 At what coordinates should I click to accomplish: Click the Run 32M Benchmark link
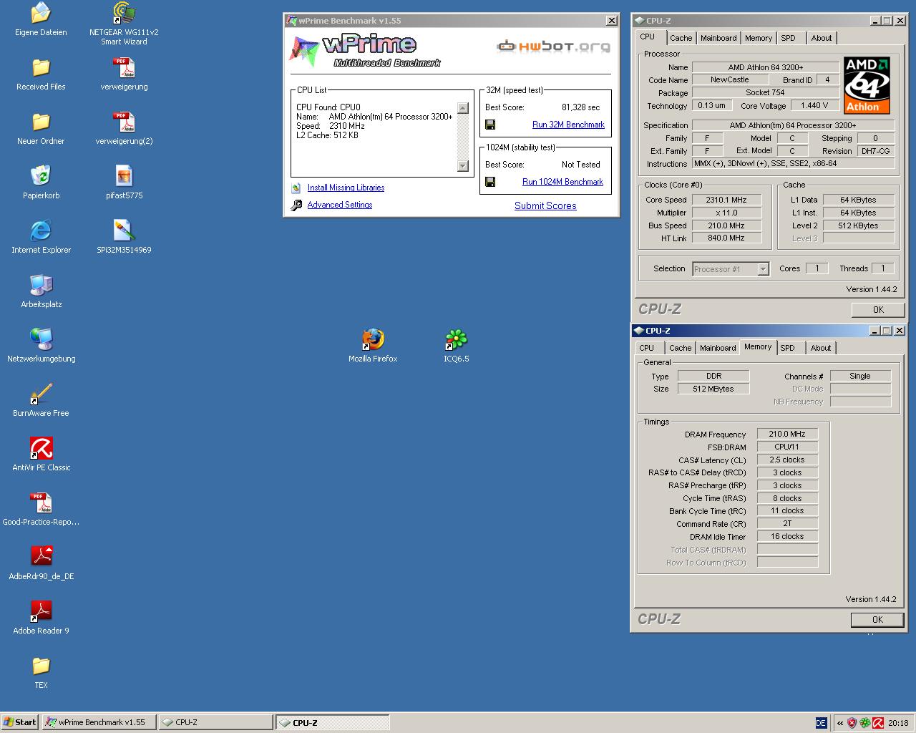[568, 125]
